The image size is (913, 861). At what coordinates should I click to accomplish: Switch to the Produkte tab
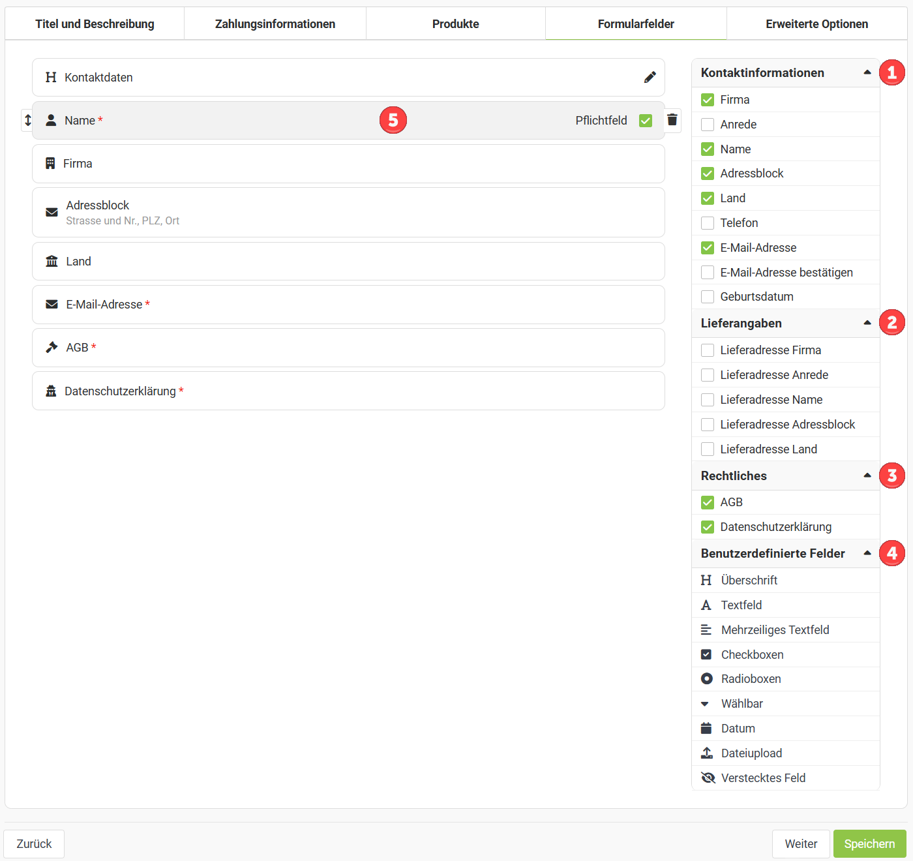point(455,24)
